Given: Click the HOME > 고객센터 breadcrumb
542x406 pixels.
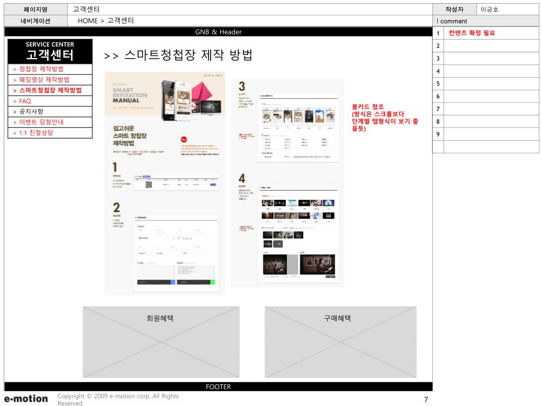Looking at the screenshot, I should [x=106, y=21].
